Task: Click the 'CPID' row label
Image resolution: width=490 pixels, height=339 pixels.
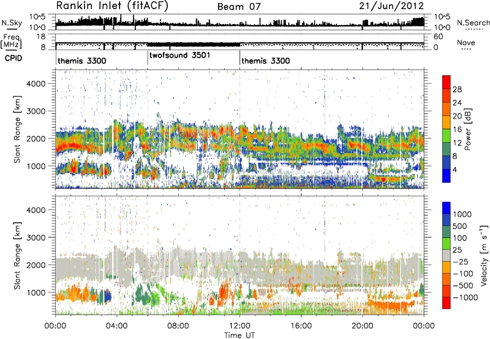Action: (x=13, y=58)
